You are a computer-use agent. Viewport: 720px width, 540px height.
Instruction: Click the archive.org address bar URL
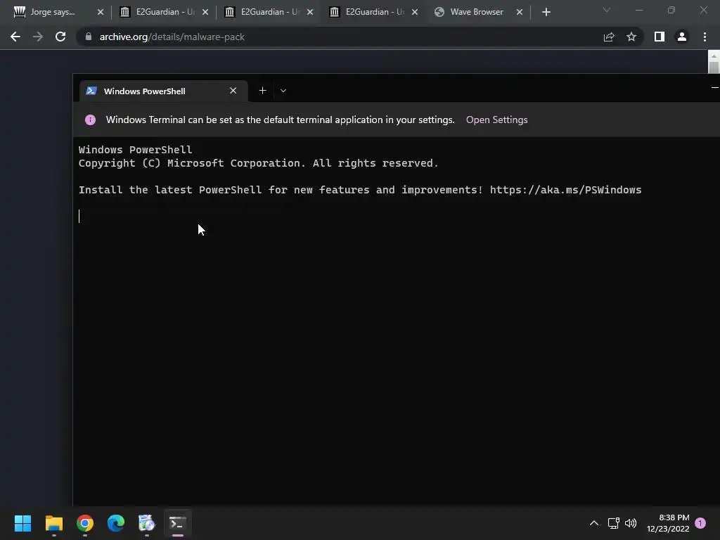tap(172, 37)
